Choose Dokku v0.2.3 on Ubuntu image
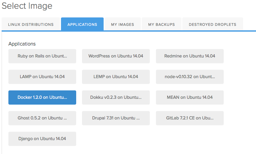 click(x=116, y=98)
